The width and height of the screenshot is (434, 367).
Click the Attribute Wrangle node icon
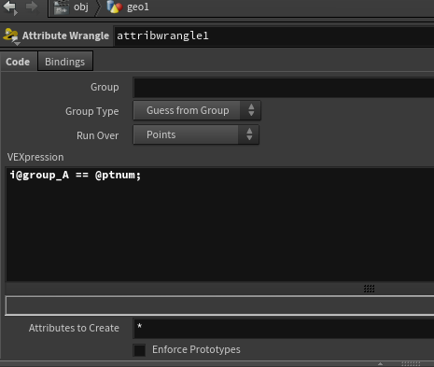(x=10, y=35)
